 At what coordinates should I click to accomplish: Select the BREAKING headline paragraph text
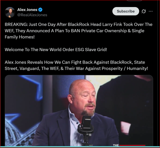[78, 31]
